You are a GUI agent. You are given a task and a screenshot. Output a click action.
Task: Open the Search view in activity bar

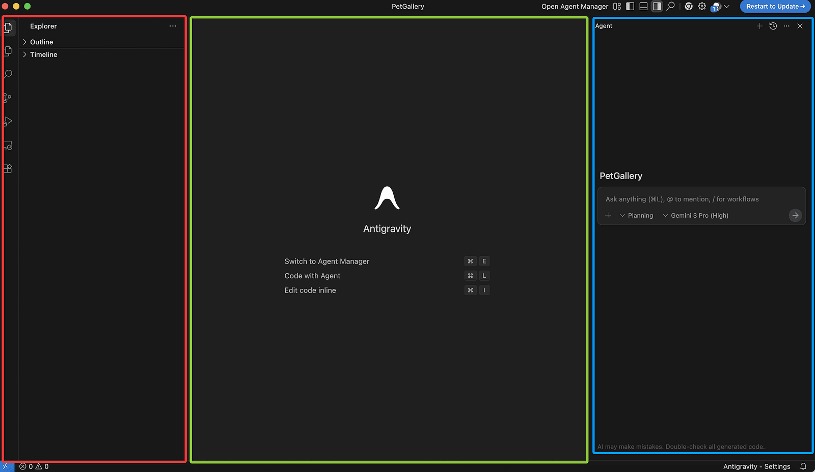pos(8,74)
